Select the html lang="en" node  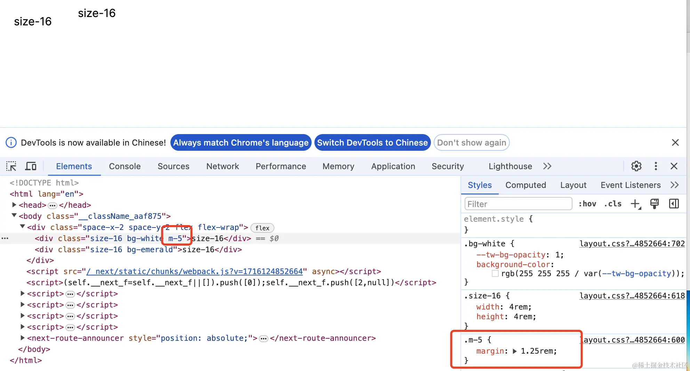pos(47,194)
